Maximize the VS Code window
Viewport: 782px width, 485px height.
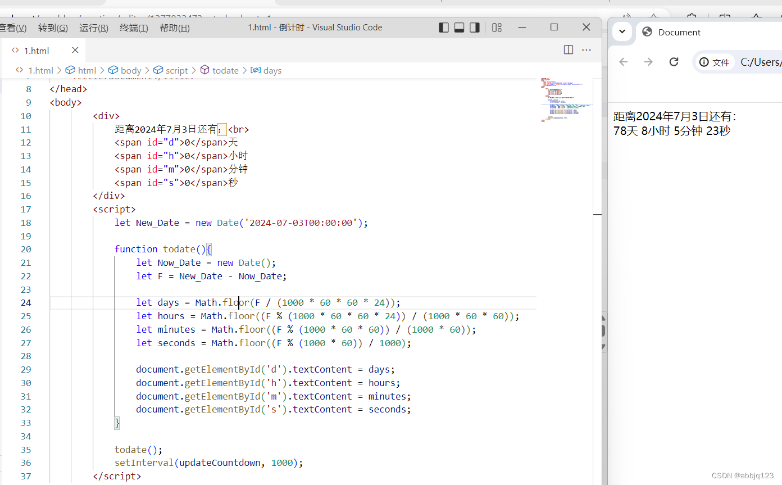pos(554,27)
